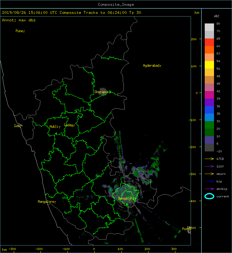Pick the orange 60 dBZ legend color
232x253 pixels.
[209, 50]
